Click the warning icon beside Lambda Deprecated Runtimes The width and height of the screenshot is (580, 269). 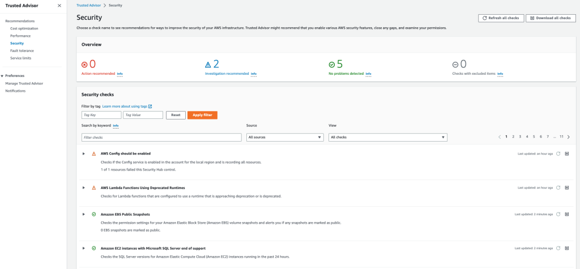pos(94,187)
